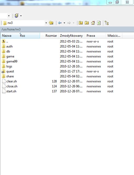Click the db folder icon
Screen dimensions: 134x175
(4, 51)
